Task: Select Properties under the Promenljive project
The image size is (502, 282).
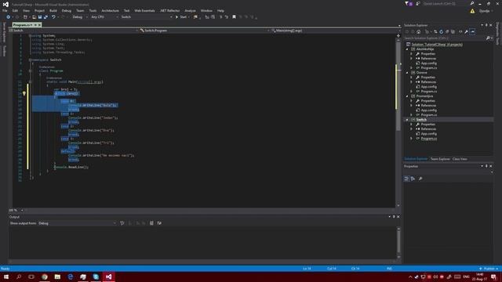Action: click(x=428, y=101)
